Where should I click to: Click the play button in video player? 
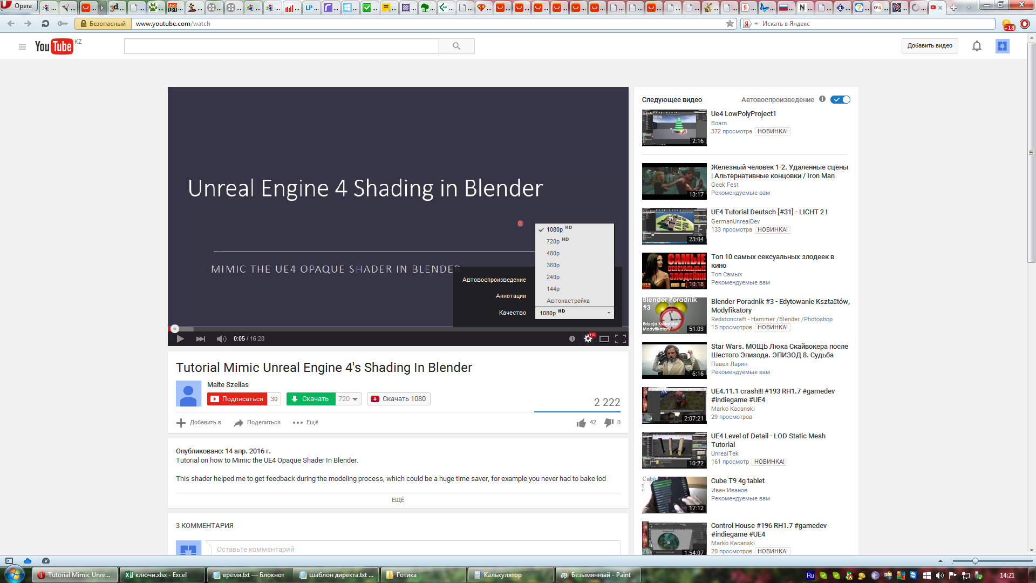180,339
